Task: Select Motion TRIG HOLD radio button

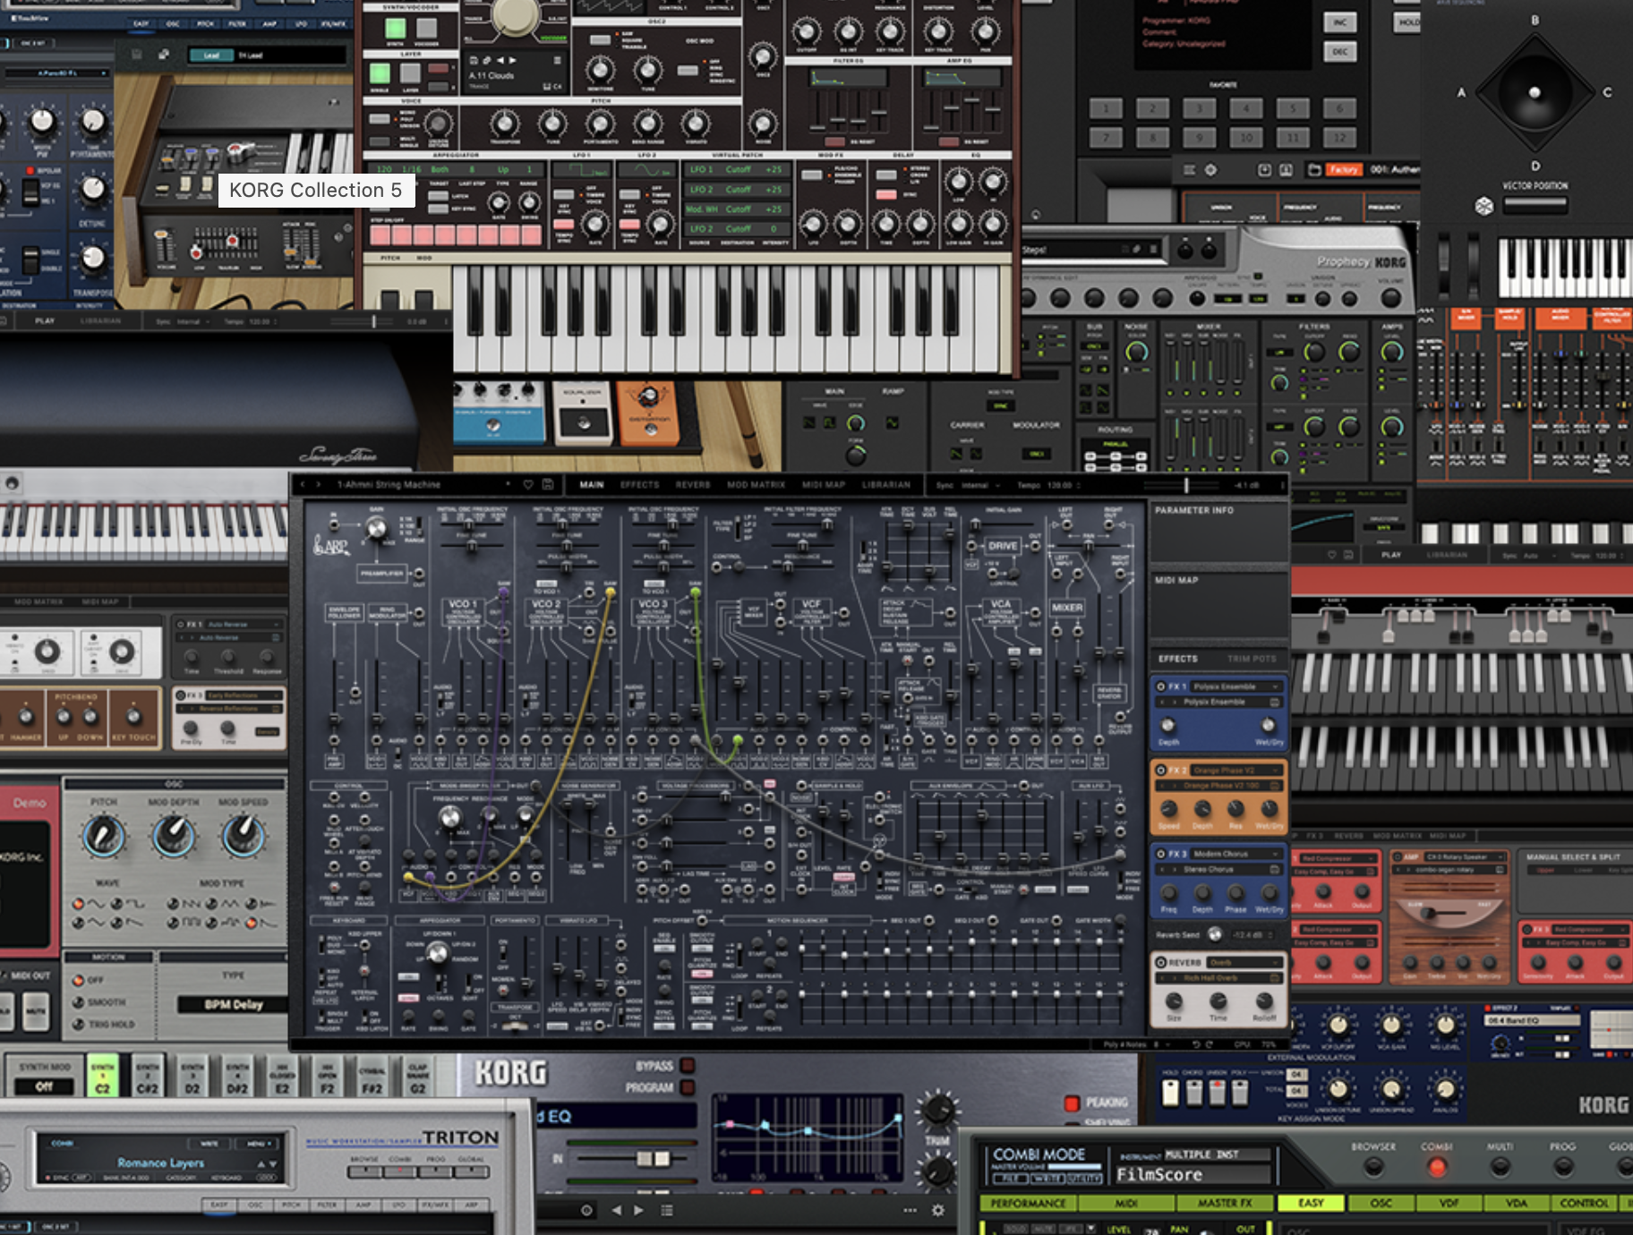Action: click(x=79, y=1024)
